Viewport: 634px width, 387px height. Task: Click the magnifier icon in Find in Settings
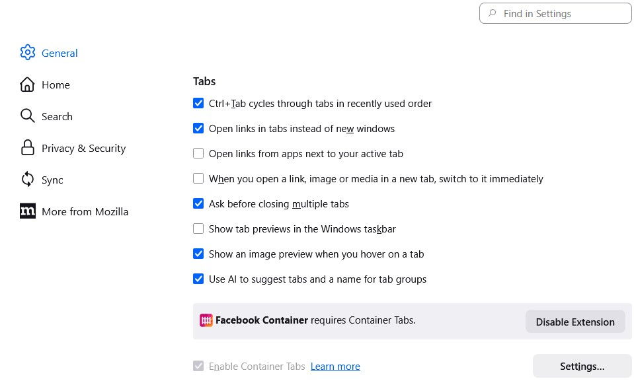(492, 13)
